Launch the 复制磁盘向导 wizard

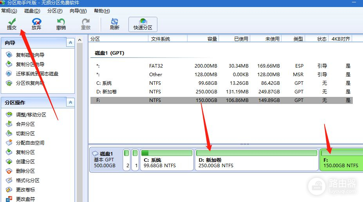pyautogui.click(x=30, y=55)
